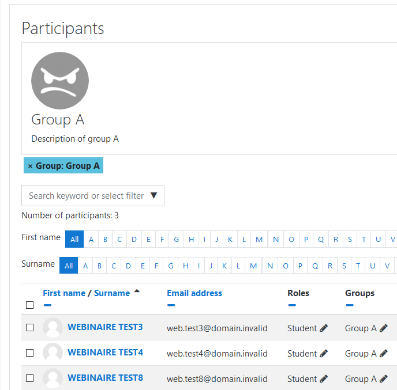
Task: Sort by Surname column header
Action: tap(112, 293)
